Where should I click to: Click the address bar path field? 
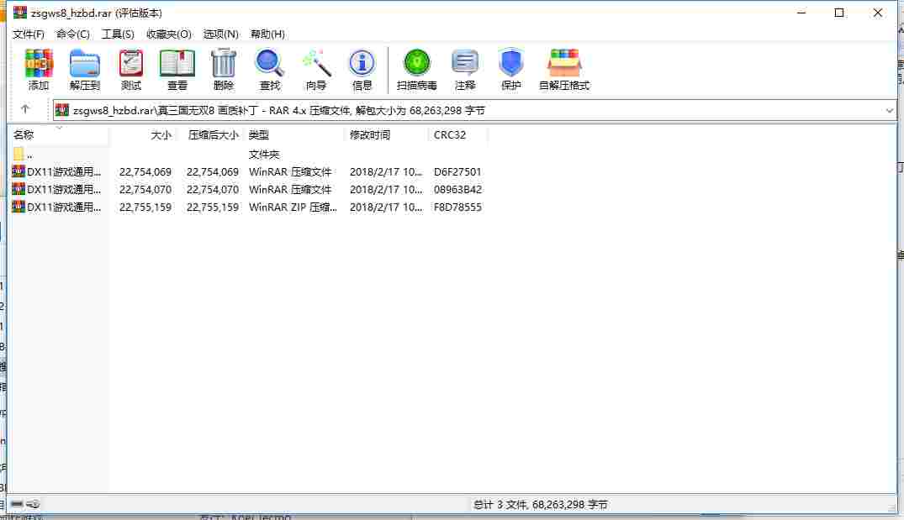pos(474,110)
